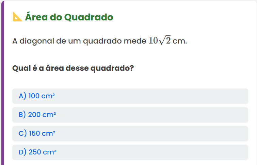Click the "cm." unit after the root
The image size is (257, 165).
pyautogui.click(x=180, y=42)
